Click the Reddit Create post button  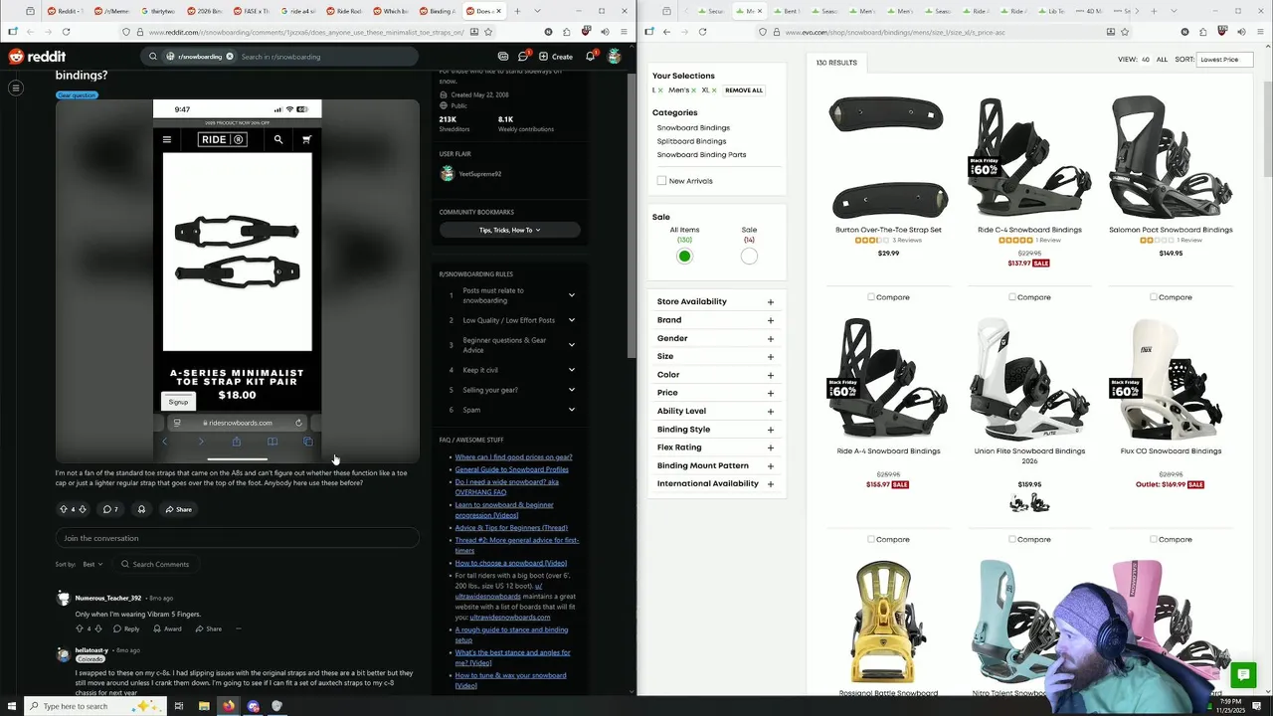[556, 57]
